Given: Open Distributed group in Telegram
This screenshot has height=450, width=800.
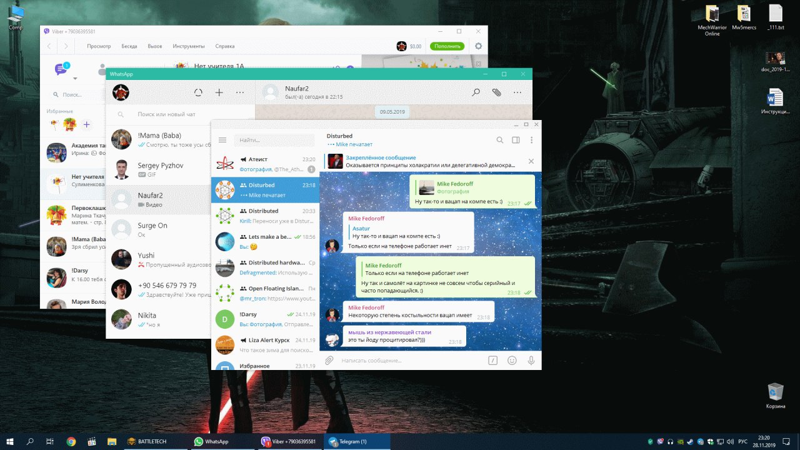Looking at the screenshot, I should 265,216.
